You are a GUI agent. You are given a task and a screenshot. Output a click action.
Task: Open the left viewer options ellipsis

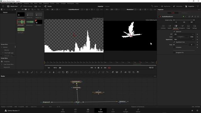(101, 9)
